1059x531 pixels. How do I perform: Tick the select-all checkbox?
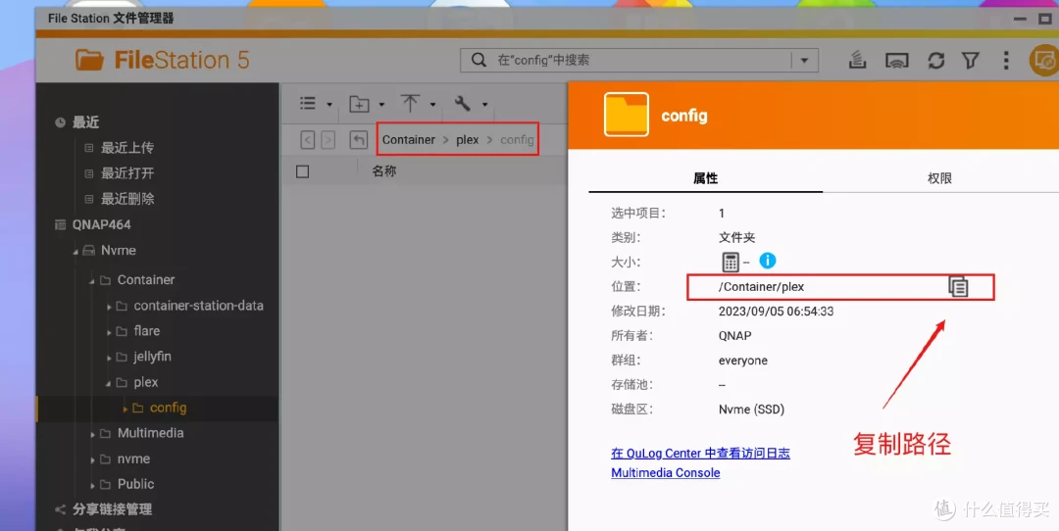tap(303, 172)
